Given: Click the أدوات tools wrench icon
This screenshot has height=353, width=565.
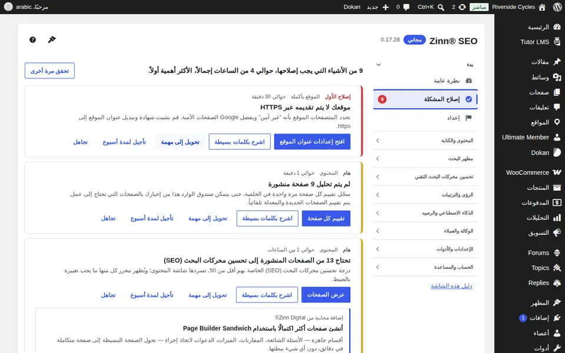Looking at the screenshot, I should click(557, 348).
